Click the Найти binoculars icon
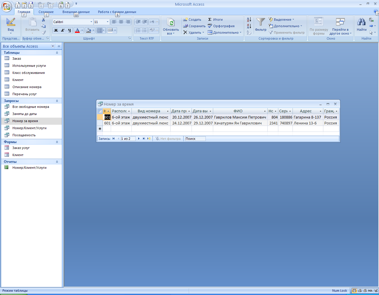Image resolution: width=379 pixels, height=295 pixels. (x=362, y=22)
